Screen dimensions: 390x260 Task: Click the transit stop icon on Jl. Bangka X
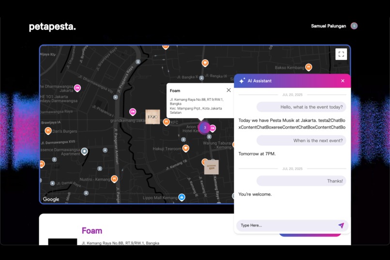point(201,78)
